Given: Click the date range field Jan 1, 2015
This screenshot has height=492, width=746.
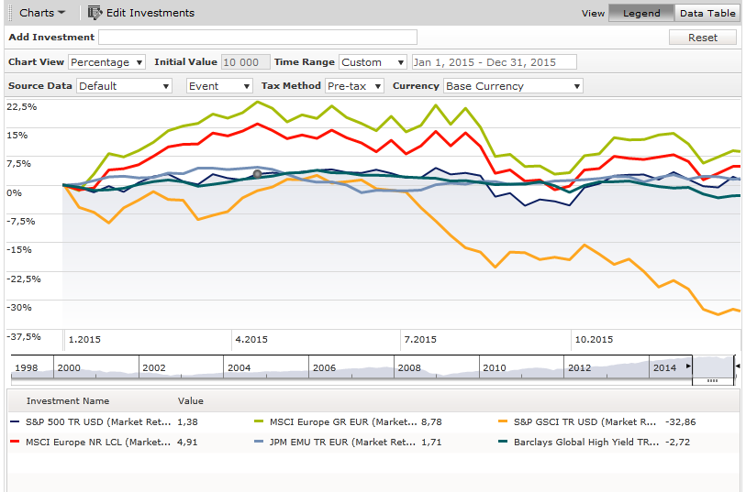Looking at the screenshot, I should [x=495, y=62].
